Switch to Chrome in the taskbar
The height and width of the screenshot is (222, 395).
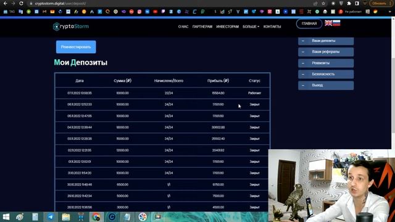[x=96, y=216]
